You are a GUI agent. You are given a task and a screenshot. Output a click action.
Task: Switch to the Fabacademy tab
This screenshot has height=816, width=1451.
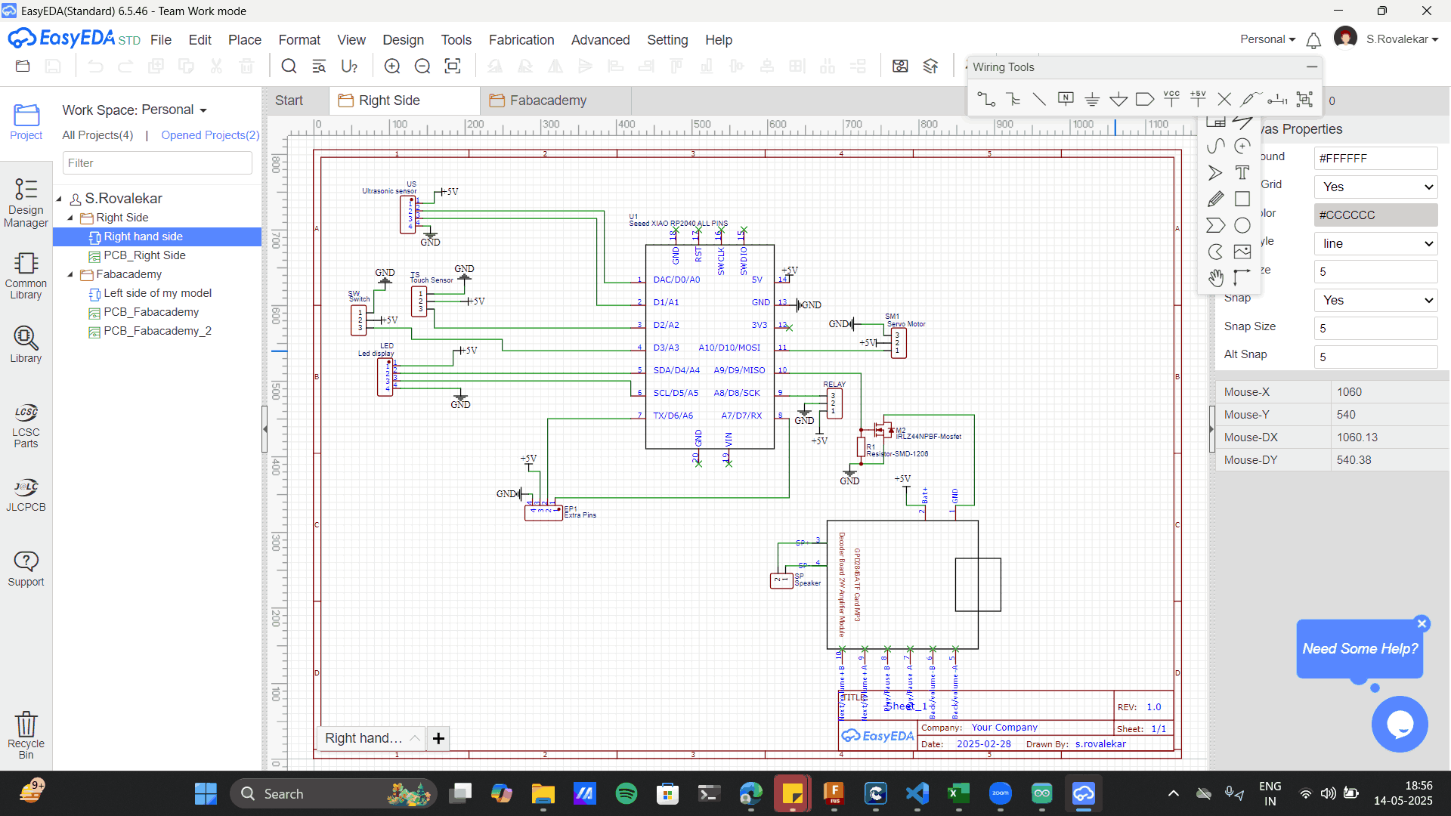pos(555,100)
